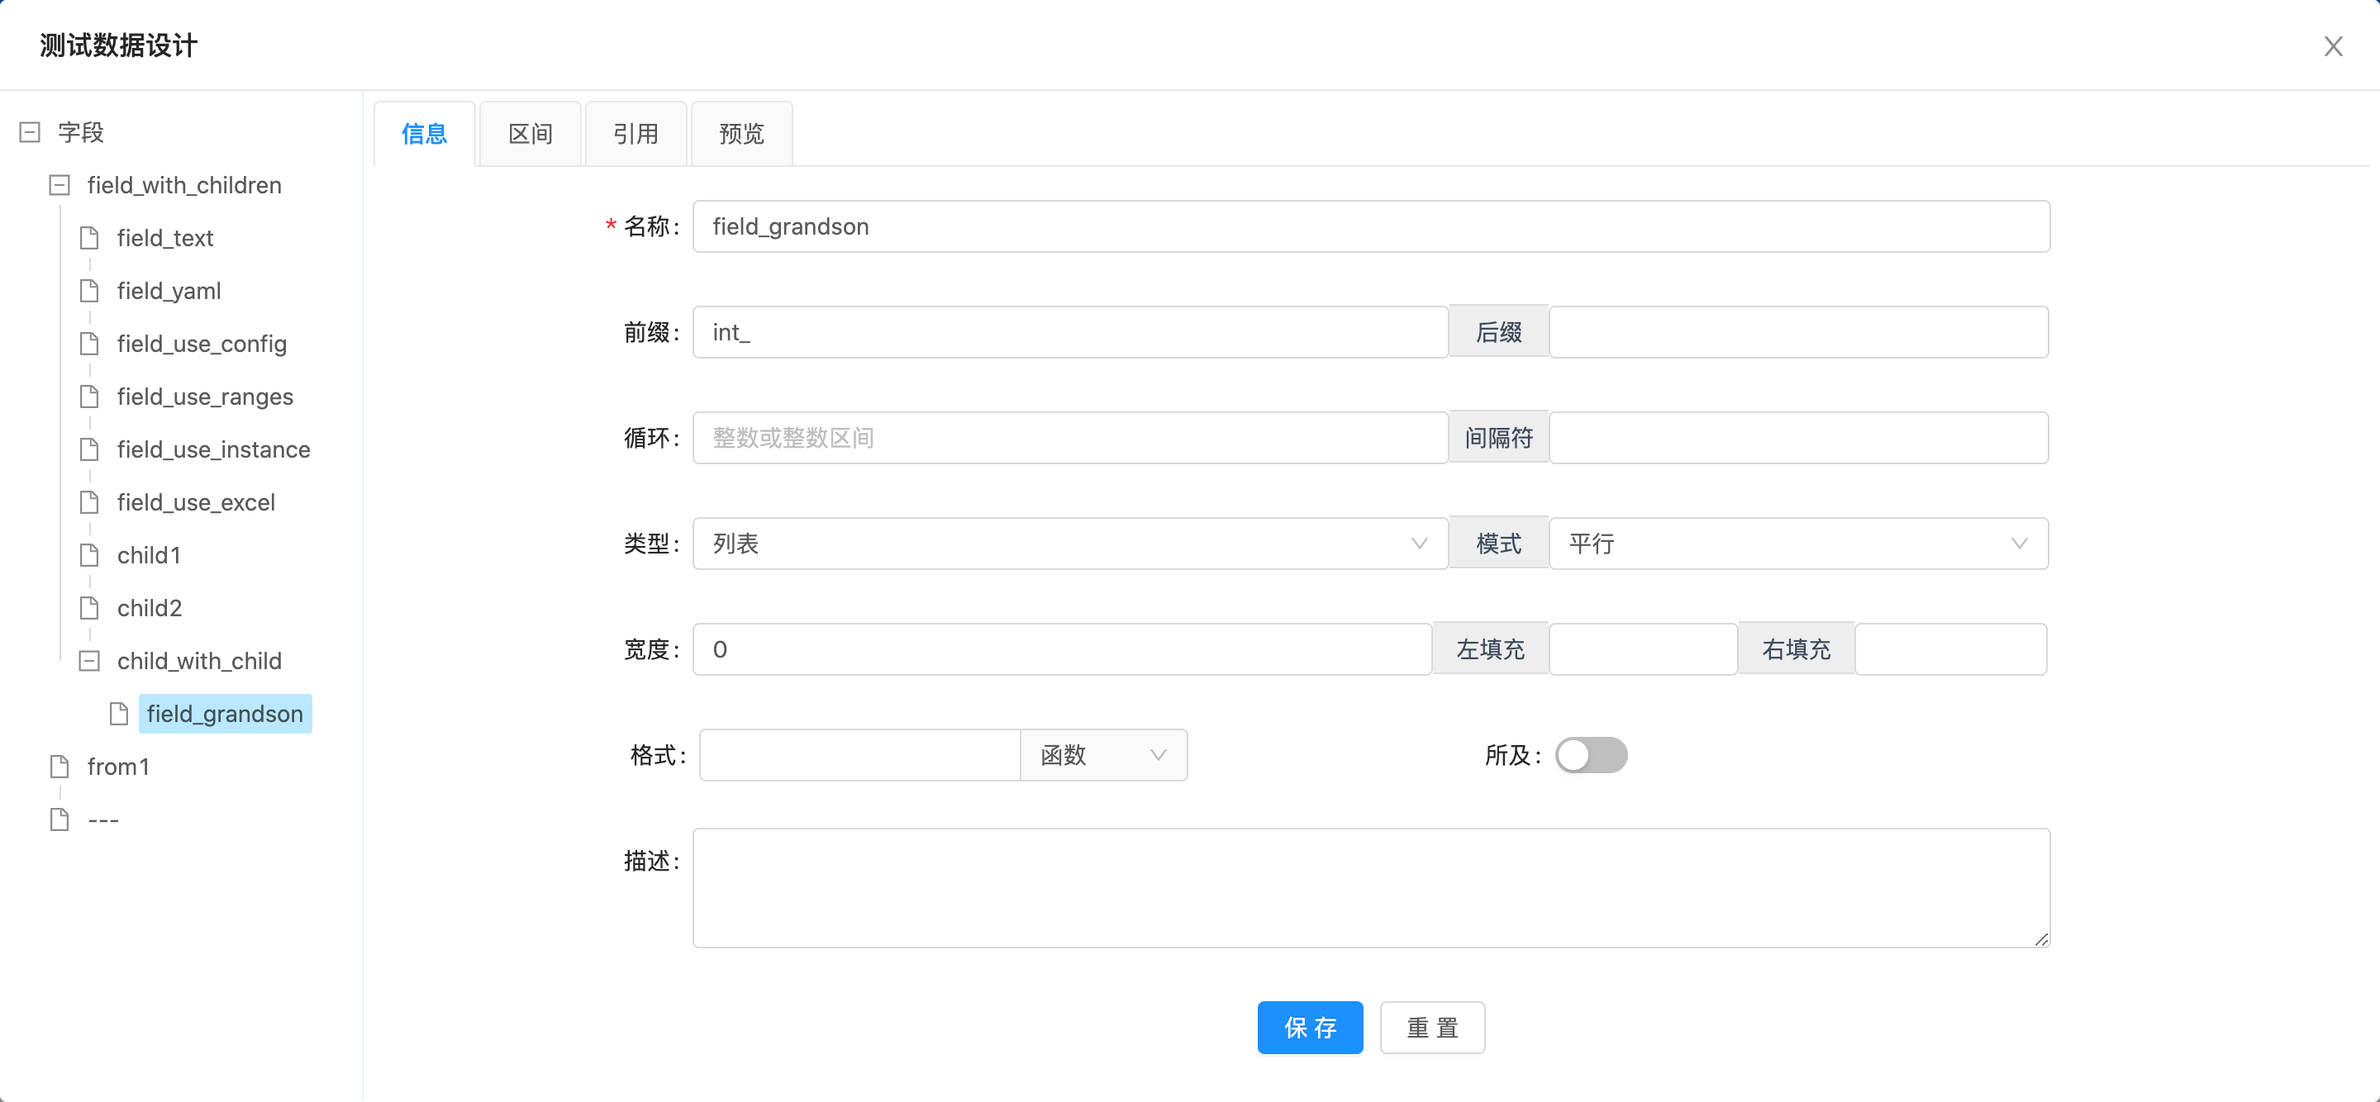Open the 类型 dropdown showing 列表

pos(1069,544)
